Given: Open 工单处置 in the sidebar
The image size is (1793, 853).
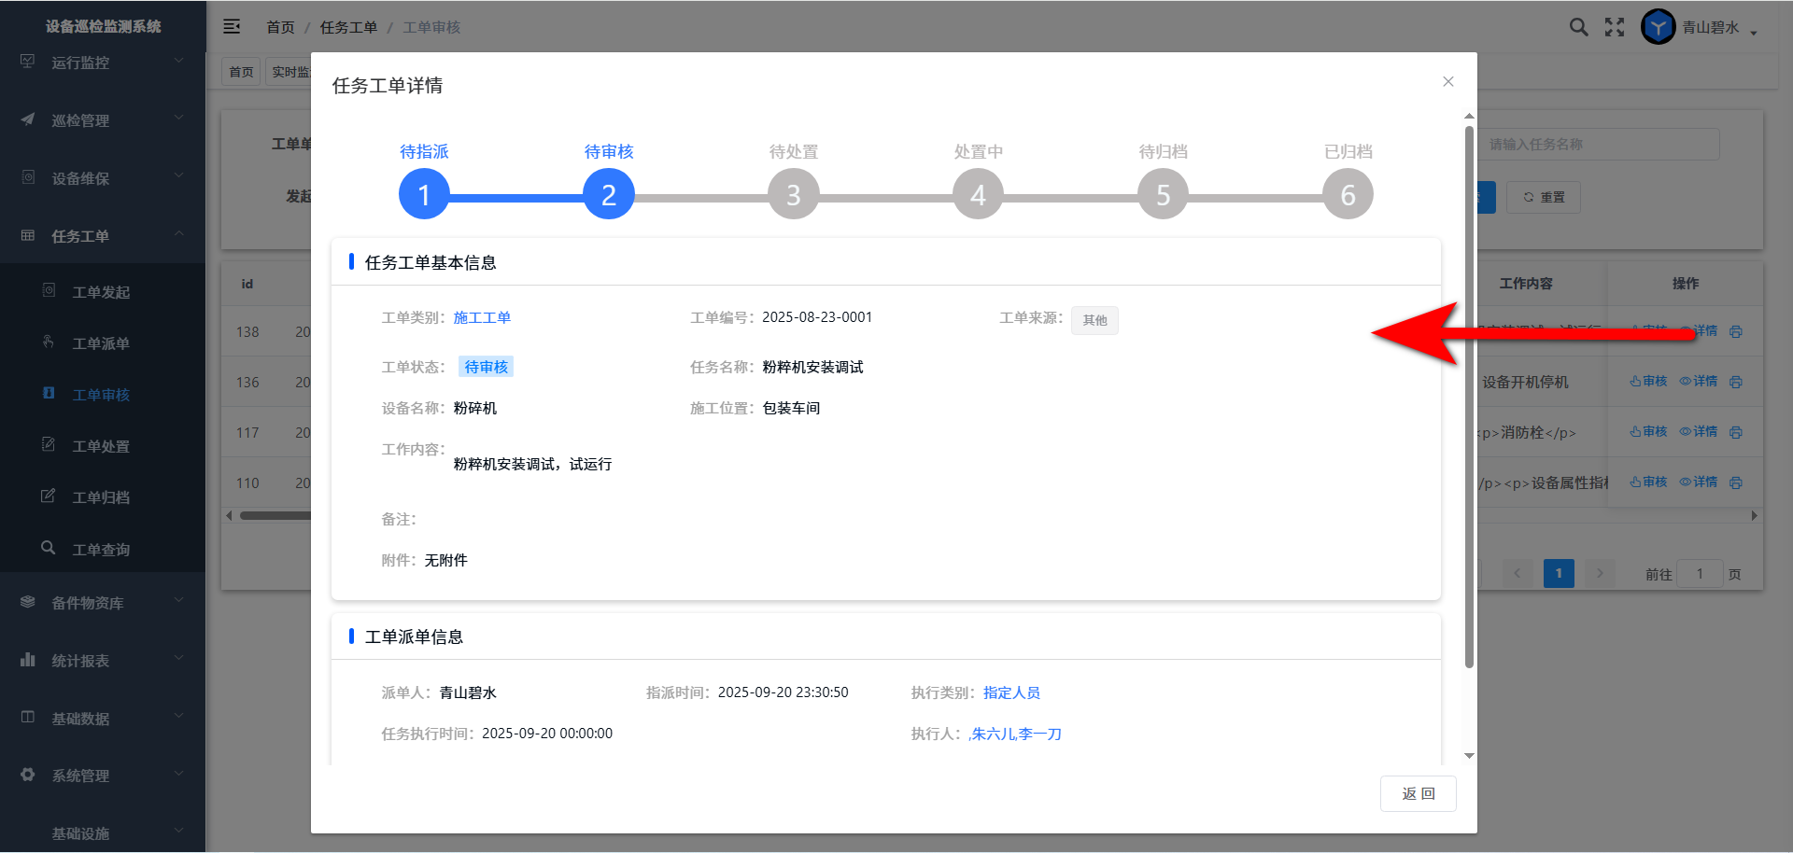Looking at the screenshot, I should tap(101, 446).
